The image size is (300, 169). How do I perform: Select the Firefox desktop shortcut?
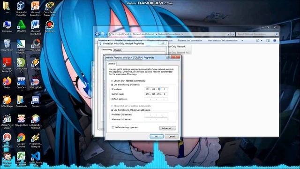pos(7,83)
